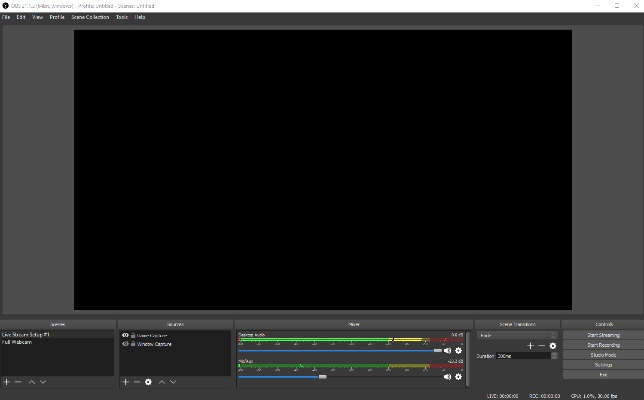Open the Profile menu
This screenshot has height=400, width=644.
57,17
